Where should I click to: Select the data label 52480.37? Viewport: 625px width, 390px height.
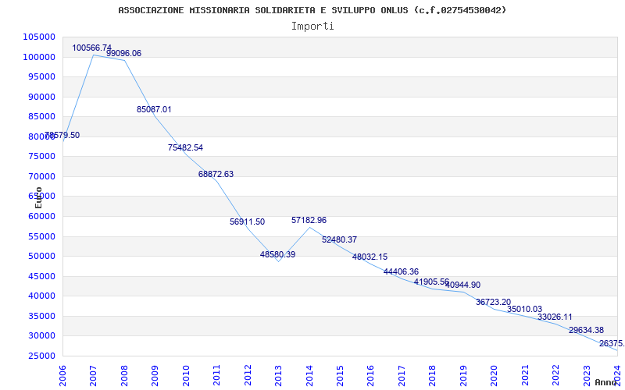(x=340, y=240)
